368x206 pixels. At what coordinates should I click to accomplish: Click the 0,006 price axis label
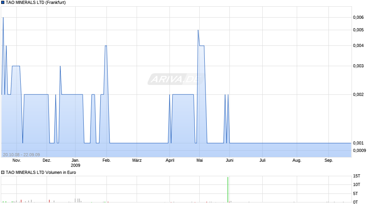click(358, 17)
